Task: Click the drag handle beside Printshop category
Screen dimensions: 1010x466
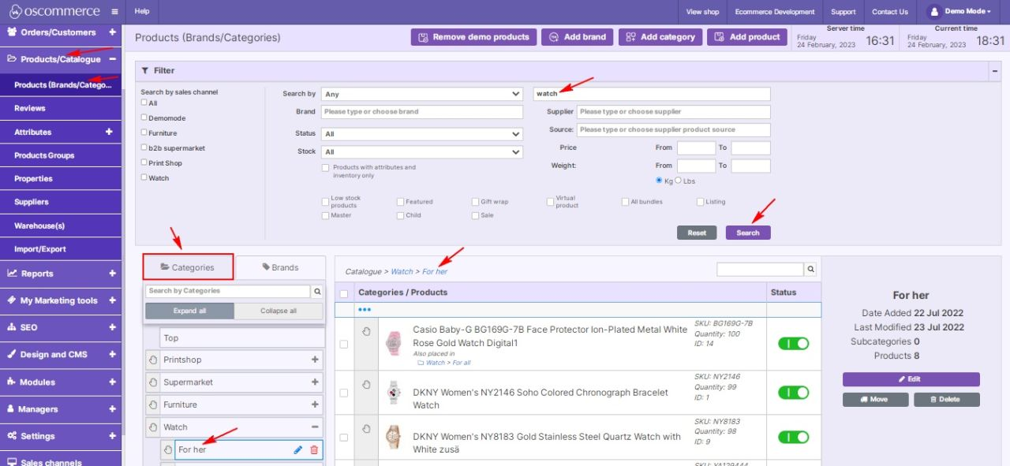Action: (153, 360)
